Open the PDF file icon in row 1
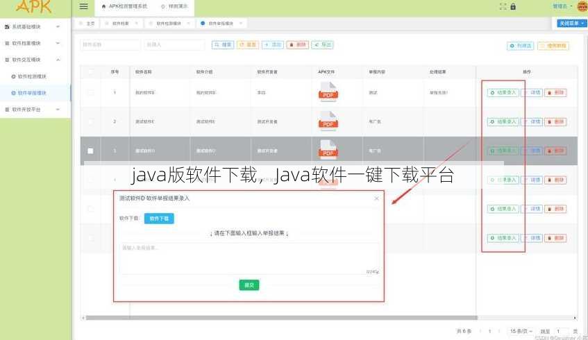 [328, 92]
